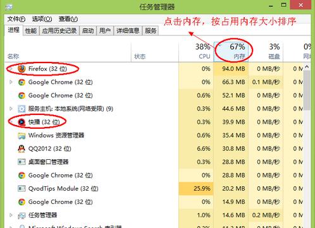Open the 选项(O) menu

[42, 19]
